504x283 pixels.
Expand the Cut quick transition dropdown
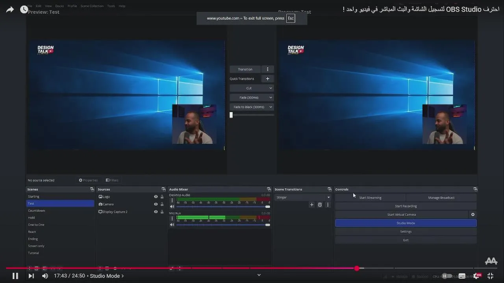(x=252, y=88)
